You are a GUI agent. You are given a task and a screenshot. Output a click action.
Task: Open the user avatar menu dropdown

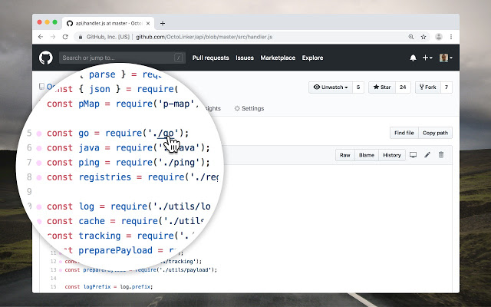446,58
